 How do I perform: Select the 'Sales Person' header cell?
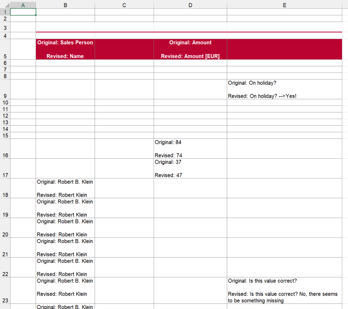point(65,49)
